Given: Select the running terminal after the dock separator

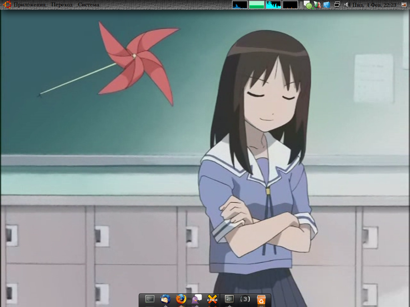Looking at the screenshot, I should coord(229,299).
